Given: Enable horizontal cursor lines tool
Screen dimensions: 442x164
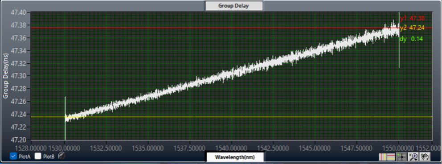Looking at the screenshot, I should click(x=391, y=157).
